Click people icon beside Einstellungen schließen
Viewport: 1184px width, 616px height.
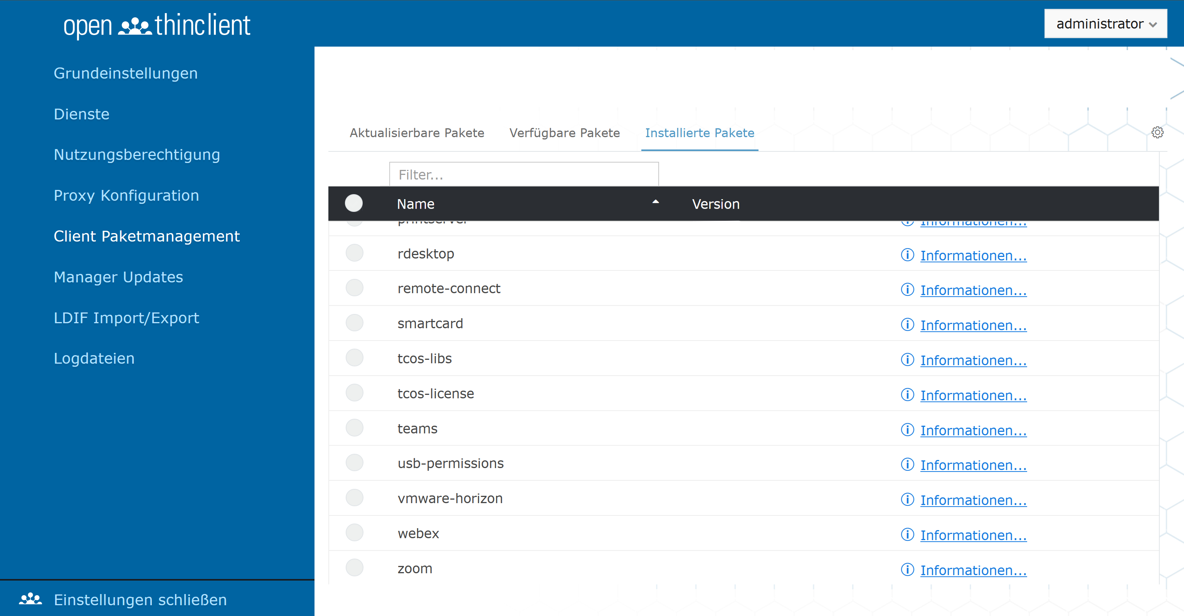[x=30, y=599]
